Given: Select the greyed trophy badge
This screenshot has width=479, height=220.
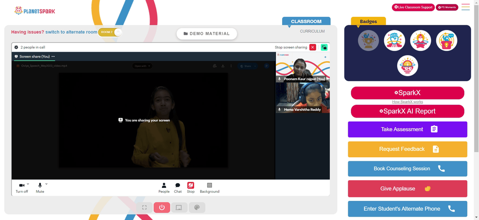Looking at the screenshot, I should (x=368, y=41).
